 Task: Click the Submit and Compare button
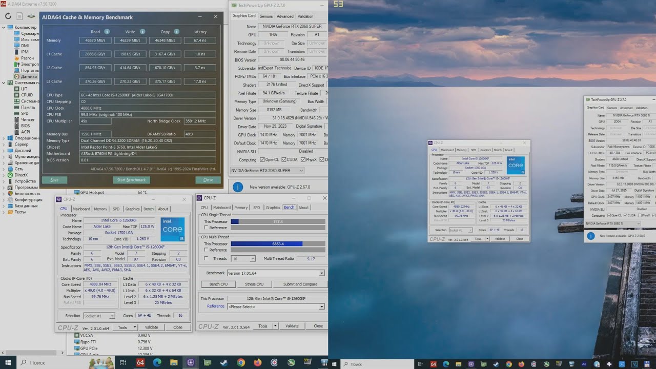coord(300,284)
